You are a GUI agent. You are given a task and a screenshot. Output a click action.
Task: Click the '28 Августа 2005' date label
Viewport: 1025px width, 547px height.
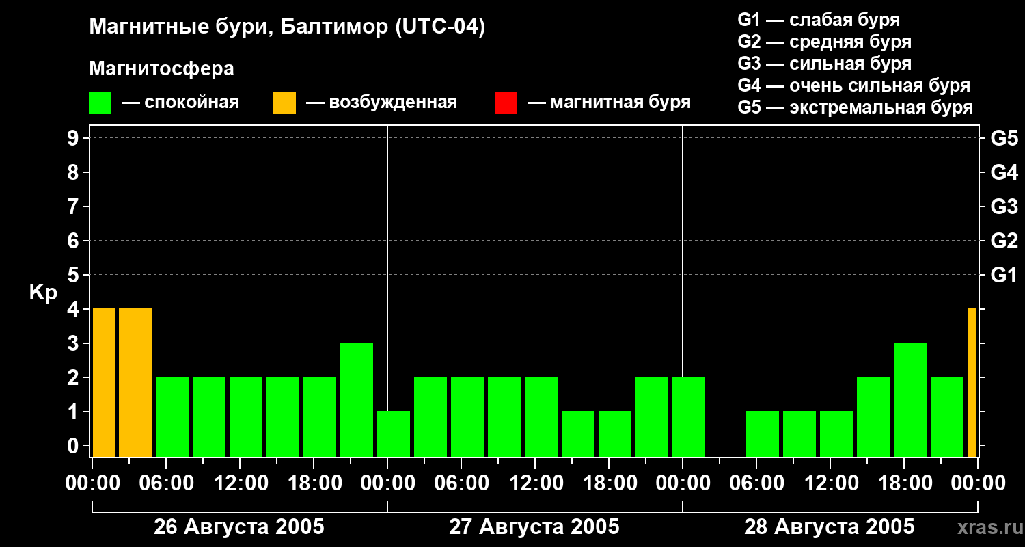830,527
